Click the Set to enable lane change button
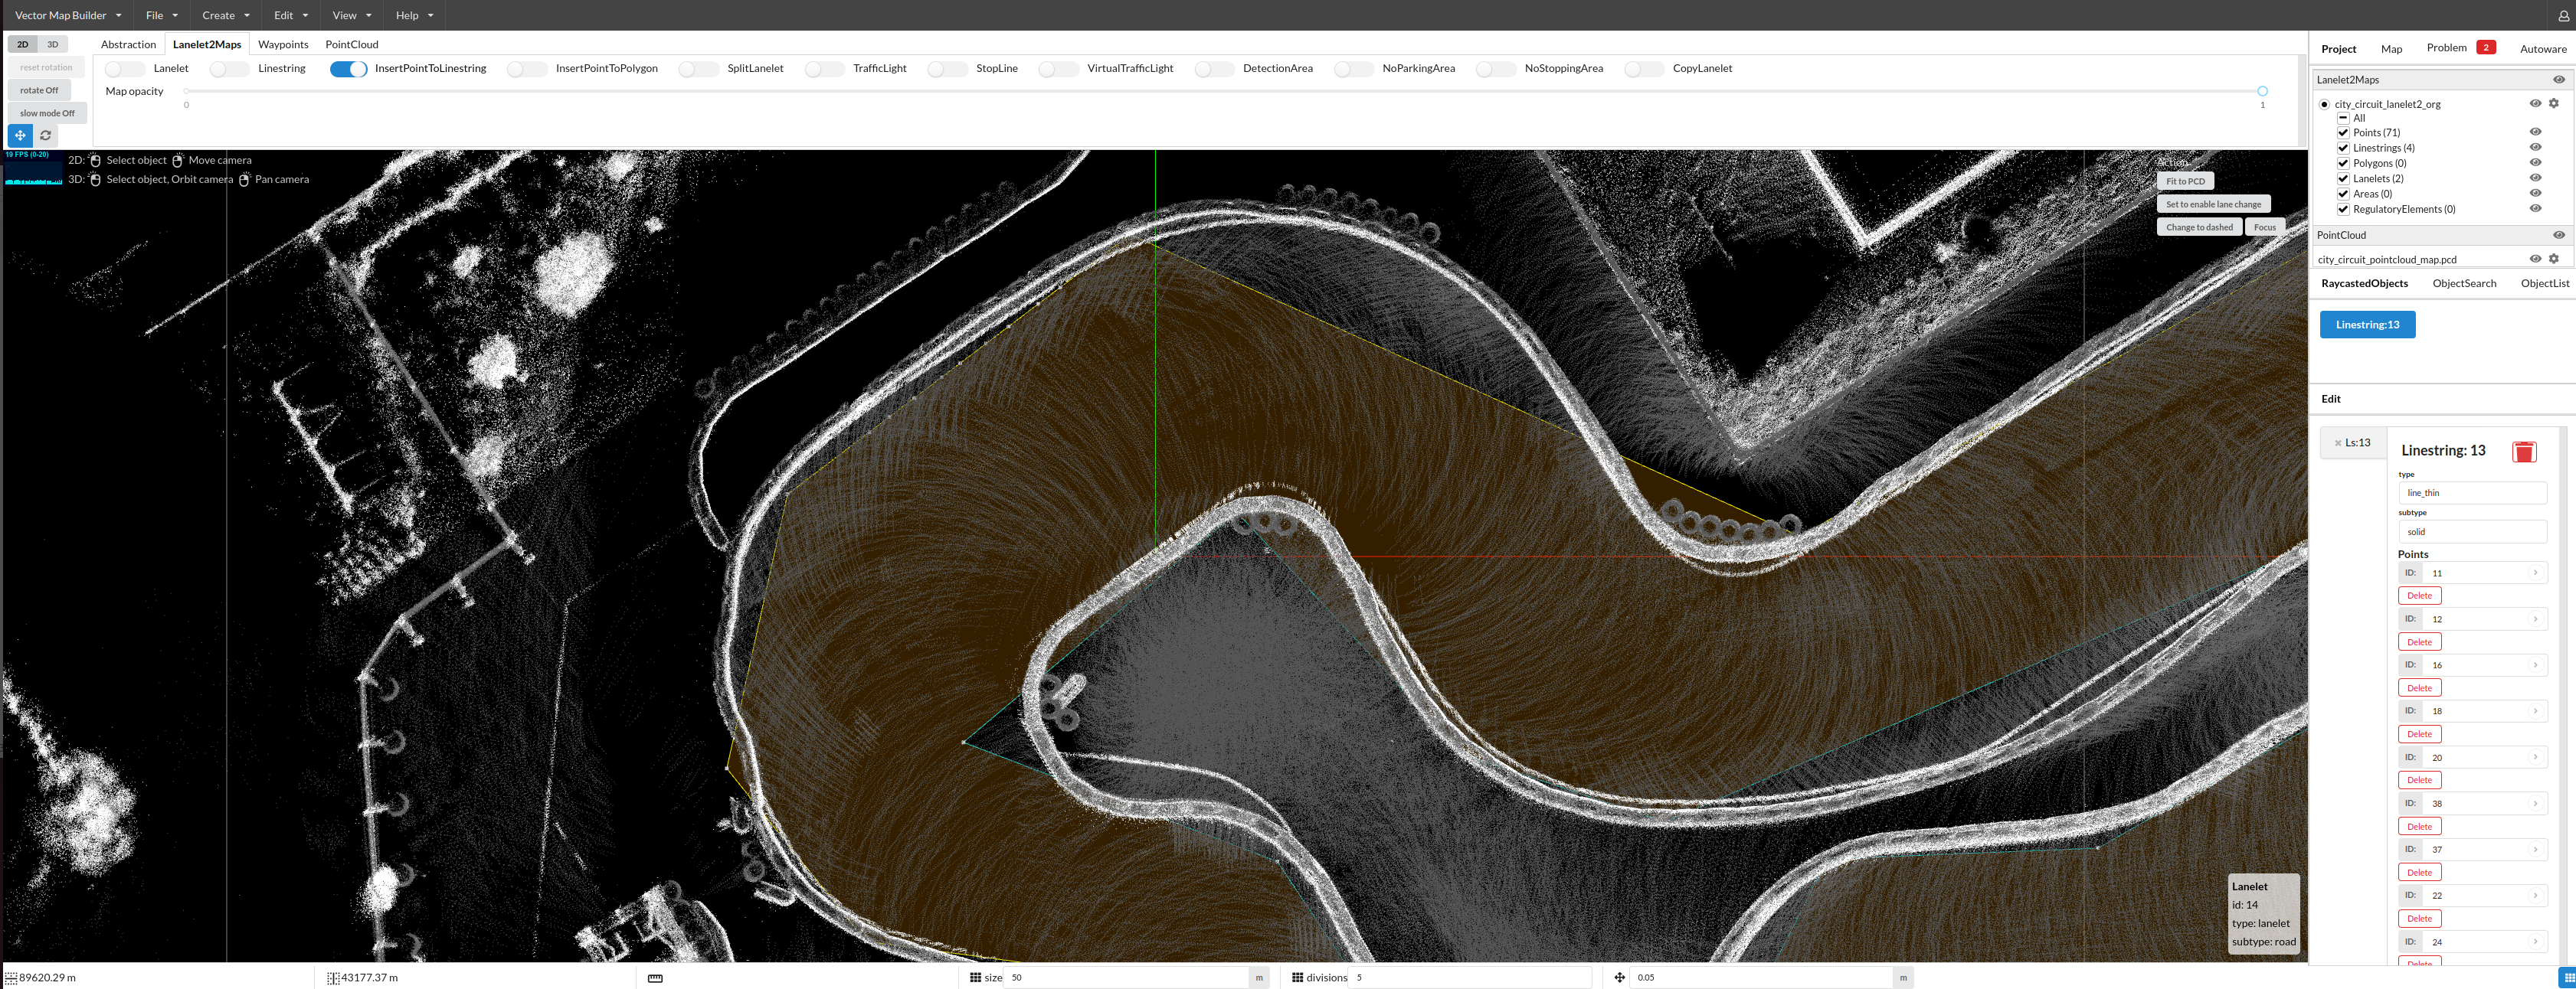 coord(2213,203)
